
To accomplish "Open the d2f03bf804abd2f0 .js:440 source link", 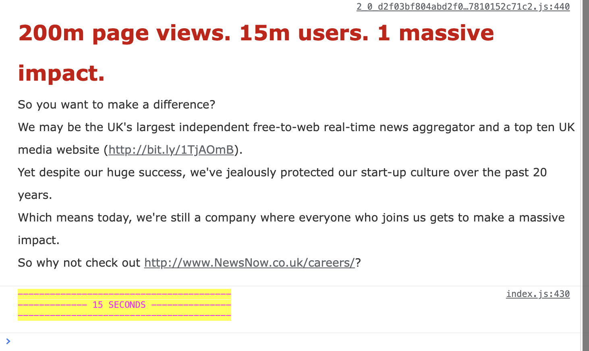I will (x=463, y=6).
